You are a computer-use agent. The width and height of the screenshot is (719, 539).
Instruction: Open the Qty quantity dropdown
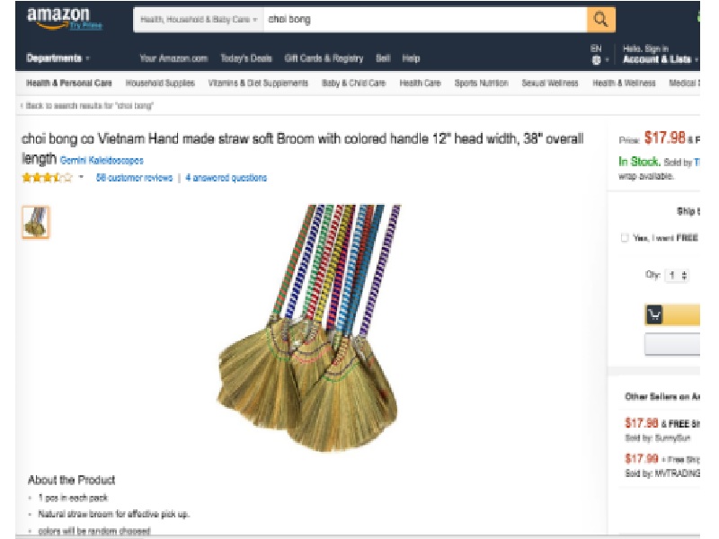[x=678, y=276]
